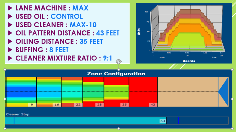Viewport: 236px width, 132px height.
Task: Click the OIL PATTERN DISTANCE text line
Action: pyautogui.click(x=63, y=33)
